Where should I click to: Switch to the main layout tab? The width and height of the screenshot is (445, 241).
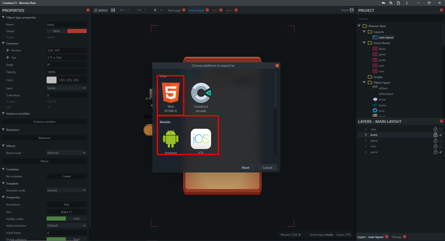pyautogui.click(x=196, y=10)
